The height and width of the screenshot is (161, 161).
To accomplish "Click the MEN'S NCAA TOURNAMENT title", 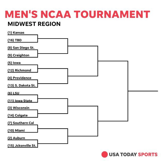I will pos(77,14).
